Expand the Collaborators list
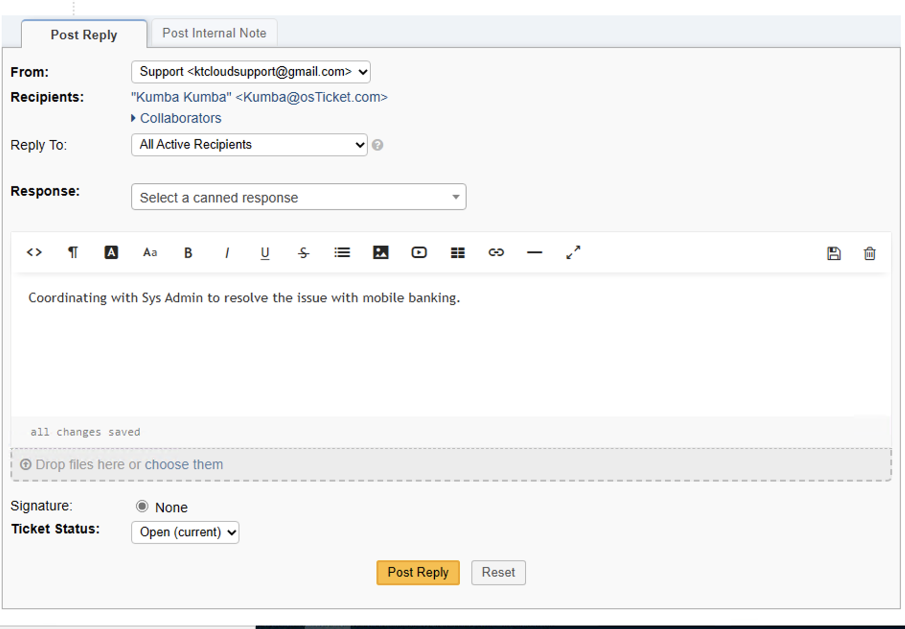The width and height of the screenshot is (905, 629). pos(180,118)
